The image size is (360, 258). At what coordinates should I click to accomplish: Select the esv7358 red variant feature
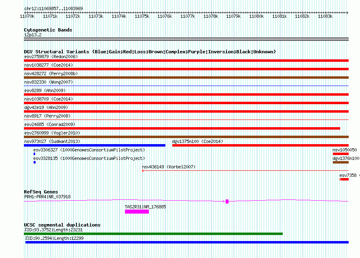[x=344, y=179]
